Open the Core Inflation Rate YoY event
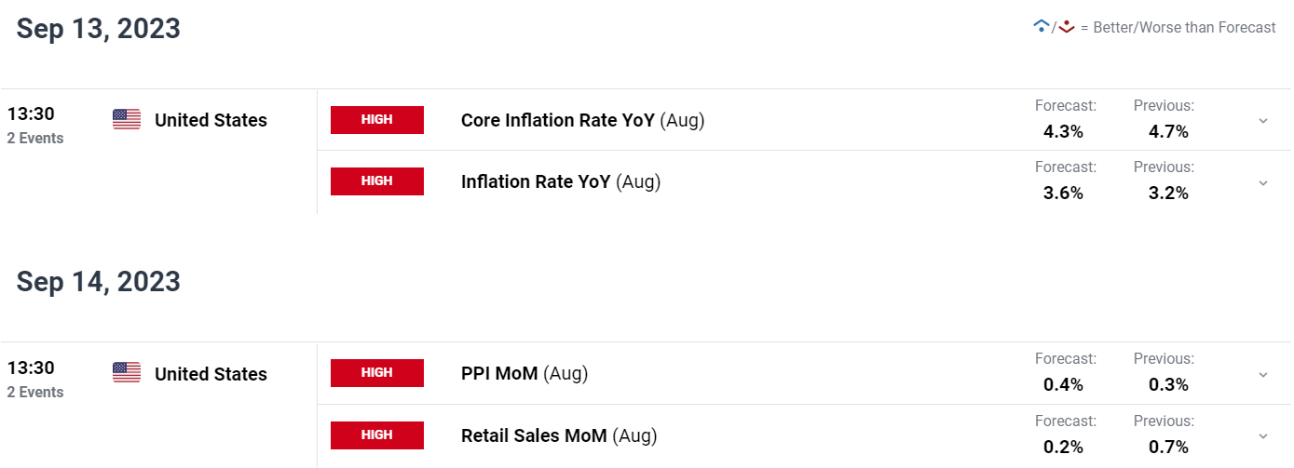Screen dimensions: 1294x468 click(x=582, y=120)
